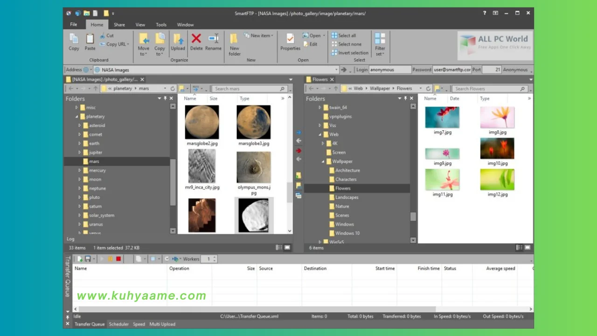Click the img10.jpg thumbnail

(x=497, y=148)
